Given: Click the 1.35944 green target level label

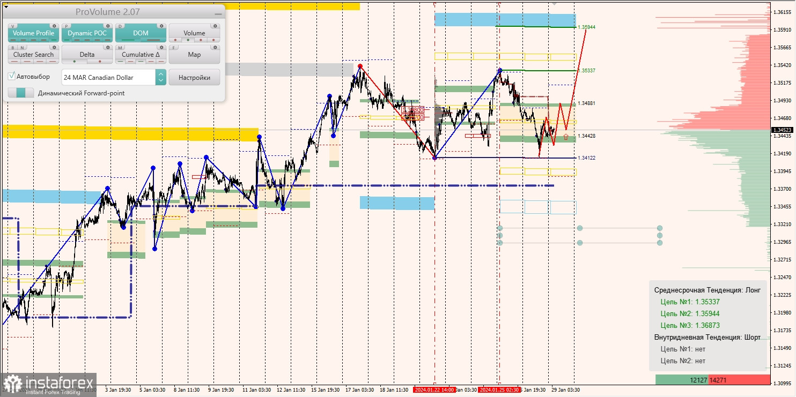Looking at the screenshot, I should pyautogui.click(x=586, y=27).
